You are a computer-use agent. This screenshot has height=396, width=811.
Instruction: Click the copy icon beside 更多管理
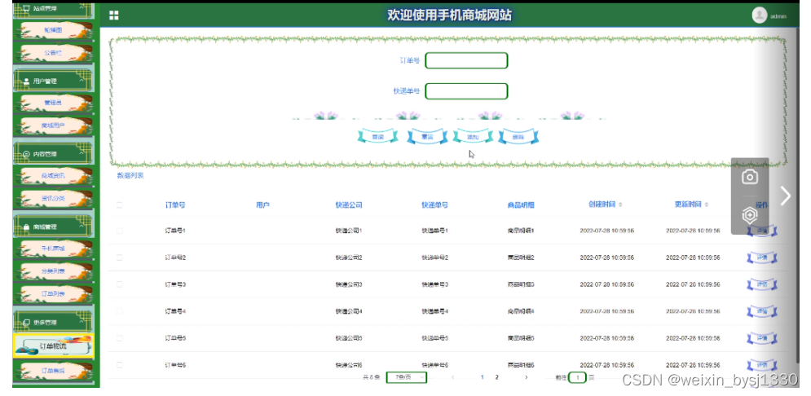point(27,322)
